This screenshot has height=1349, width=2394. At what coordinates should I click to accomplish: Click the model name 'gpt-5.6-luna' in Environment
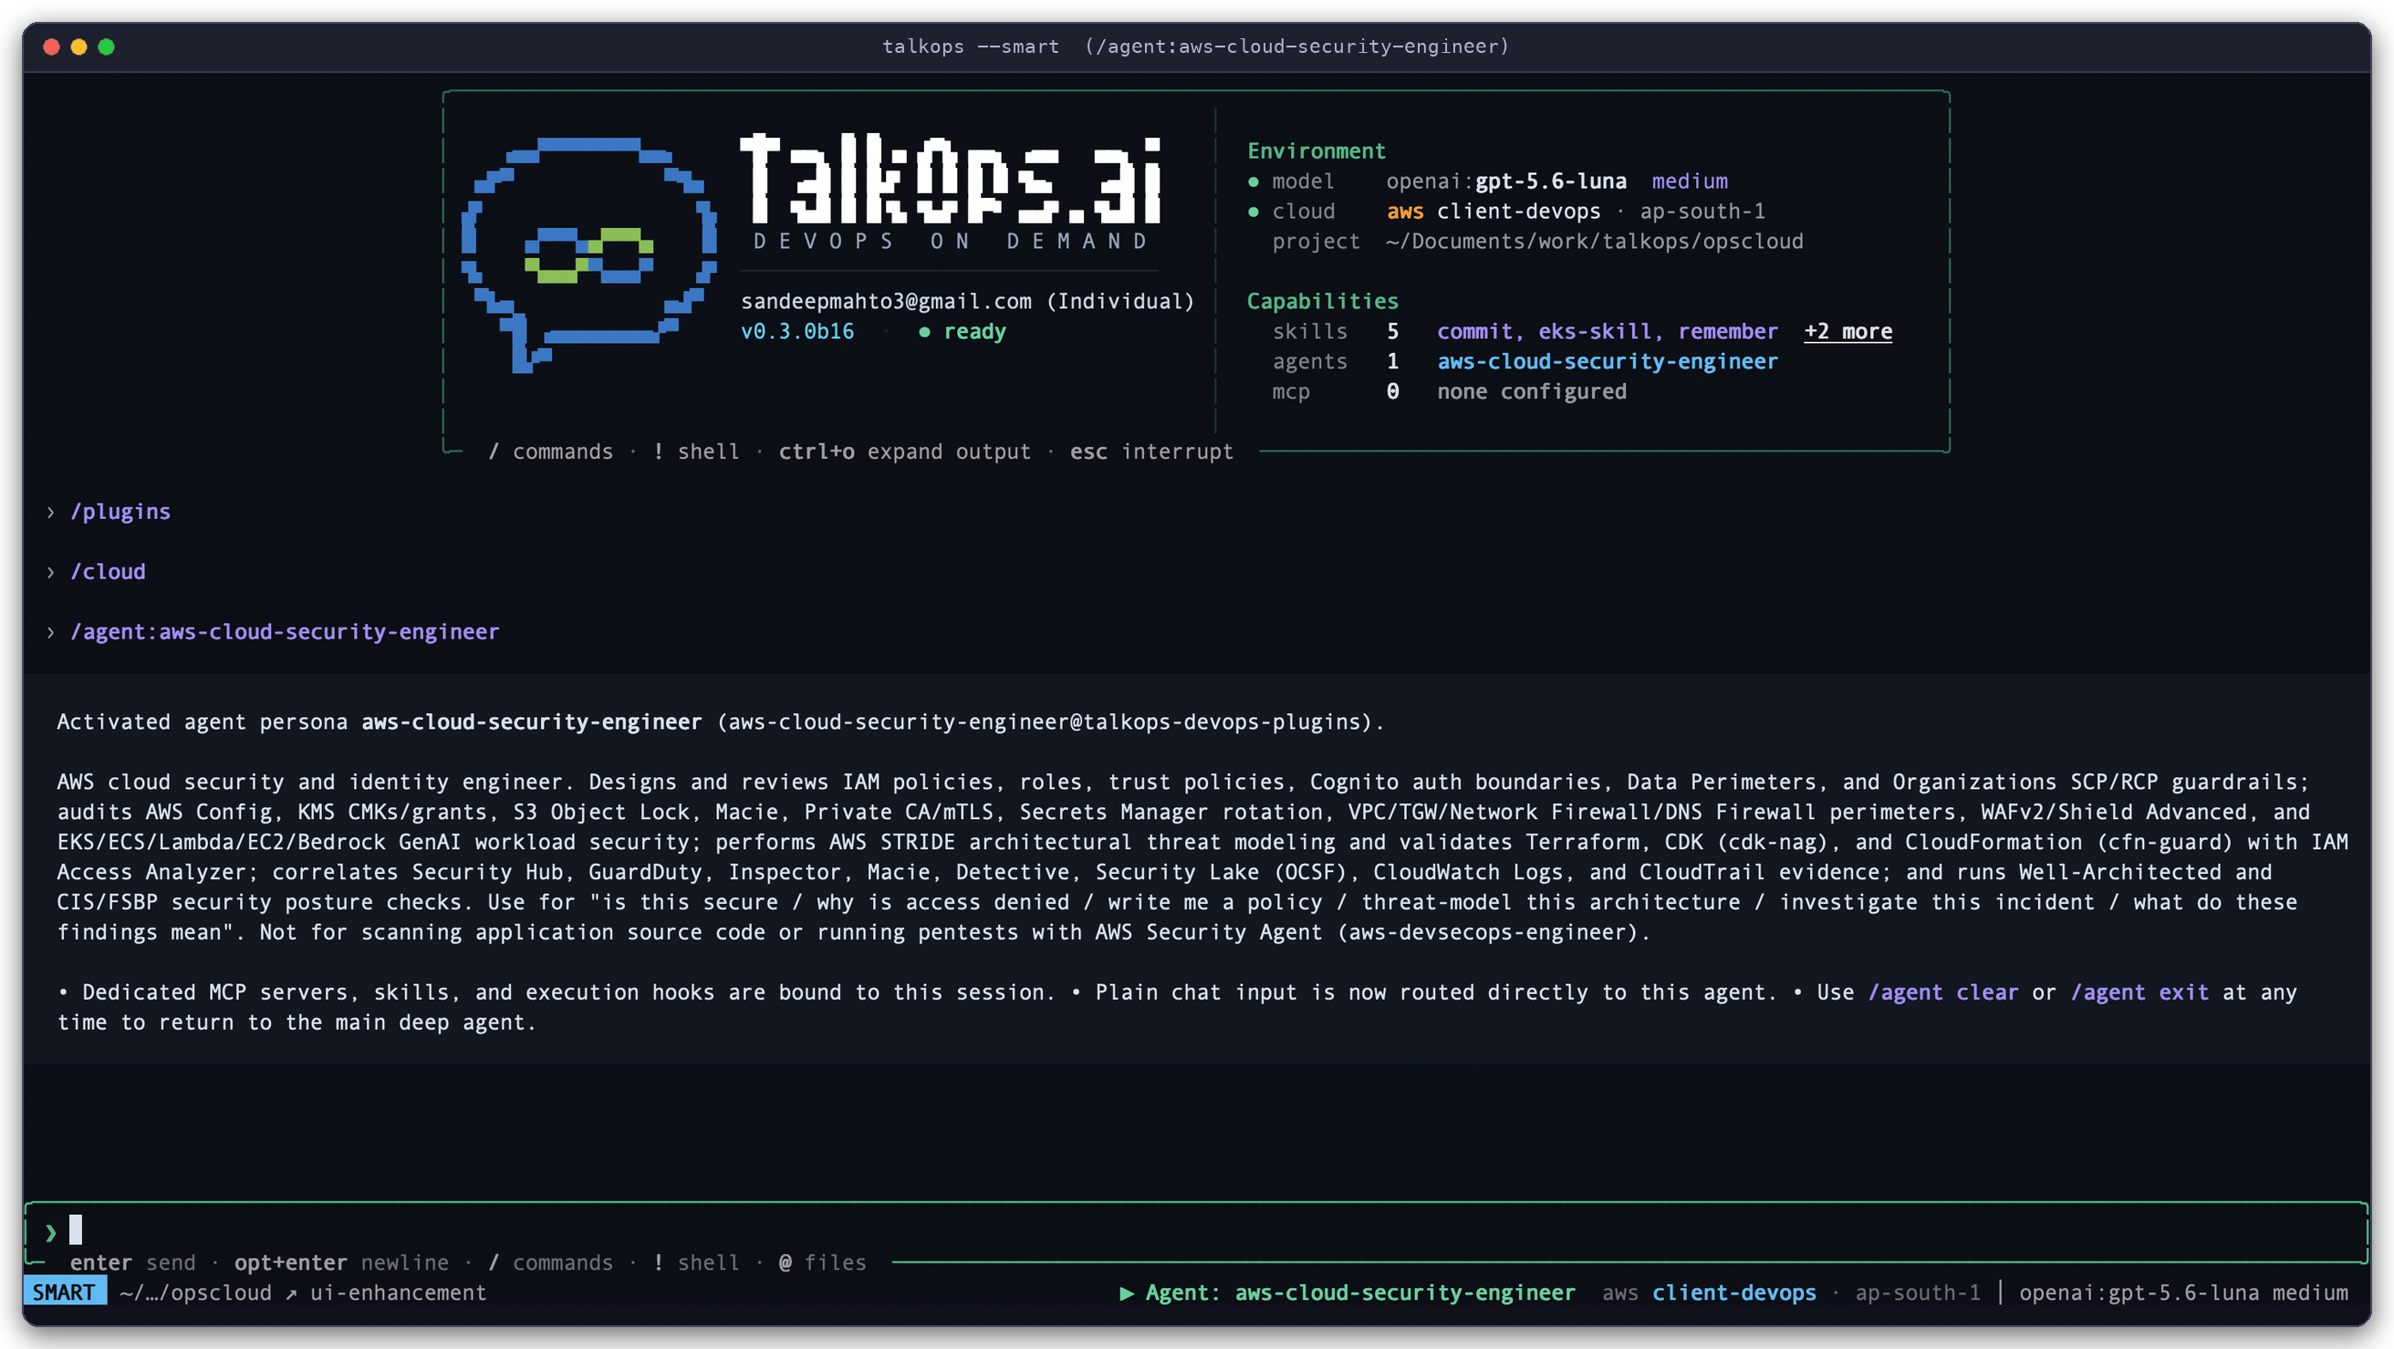pyautogui.click(x=1551, y=182)
